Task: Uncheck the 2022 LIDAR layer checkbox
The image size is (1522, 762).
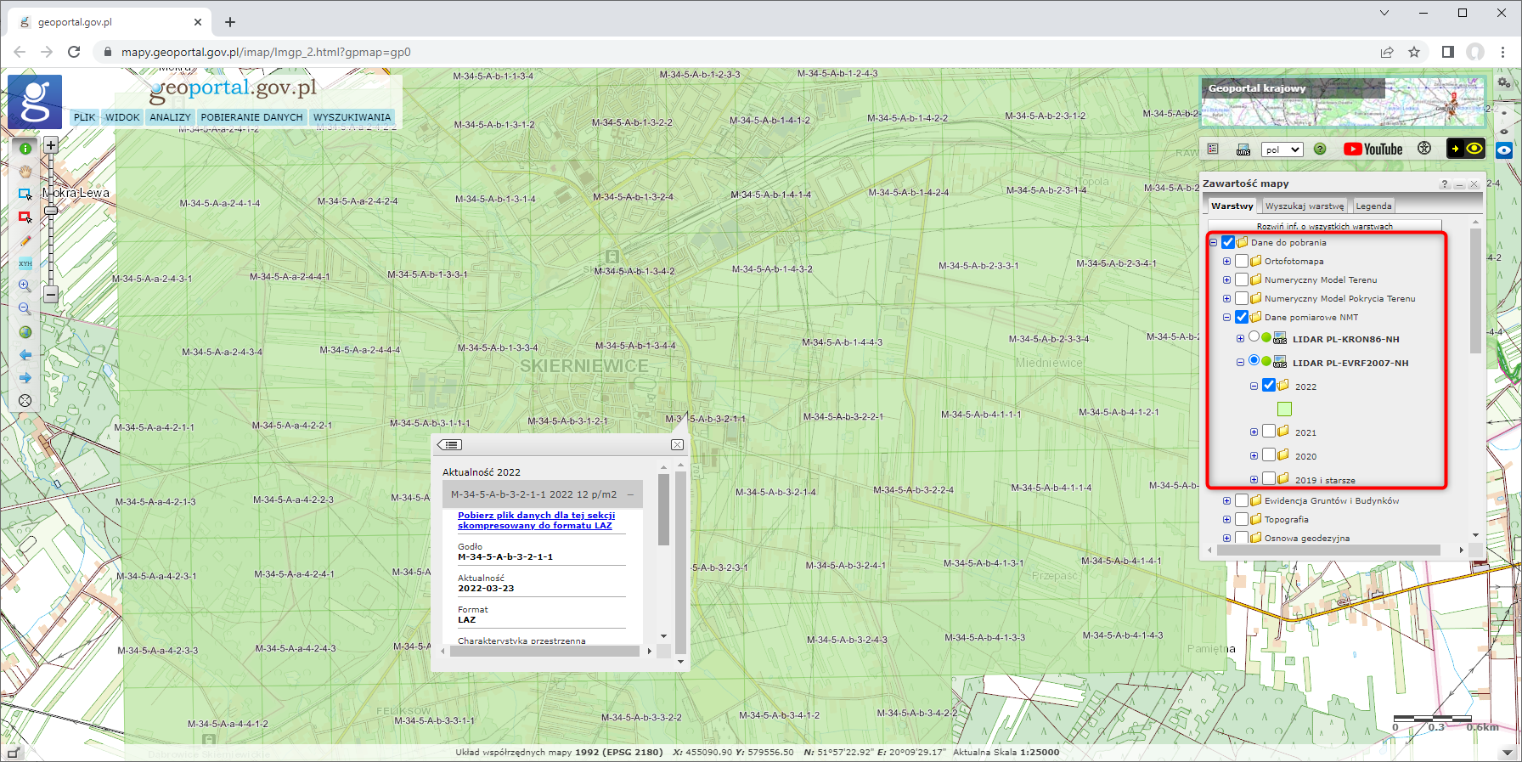Action: coord(1269,386)
